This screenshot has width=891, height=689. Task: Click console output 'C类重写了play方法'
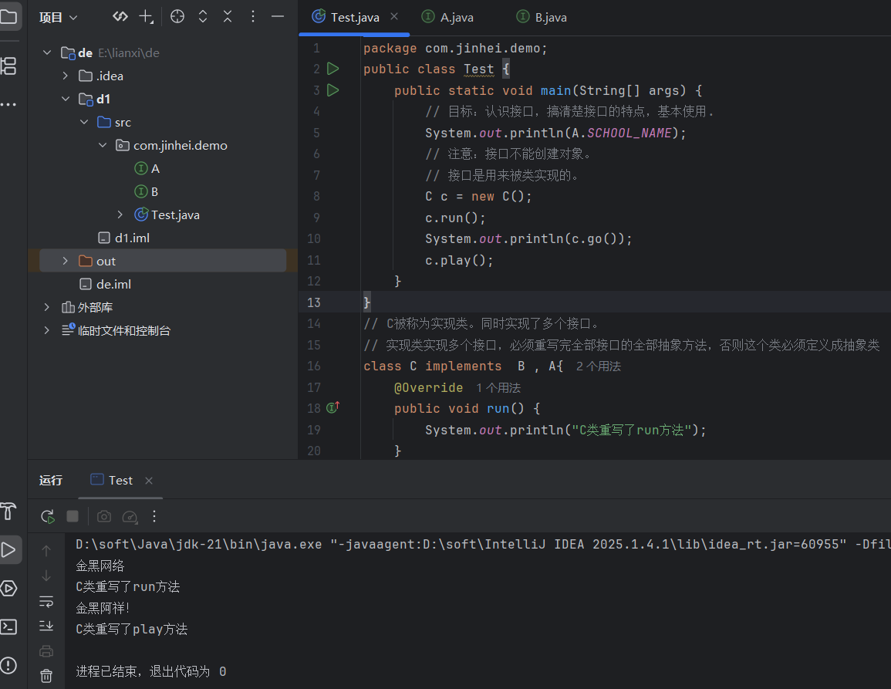point(131,630)
